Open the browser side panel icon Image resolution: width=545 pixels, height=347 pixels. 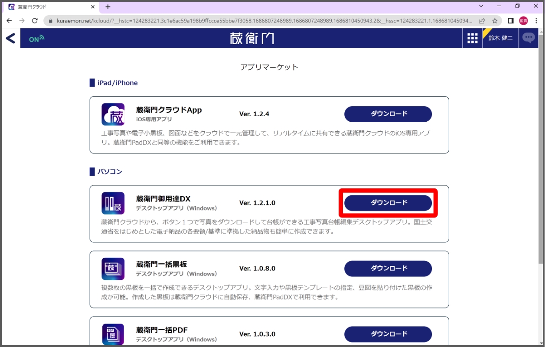(x=511, y=20)
